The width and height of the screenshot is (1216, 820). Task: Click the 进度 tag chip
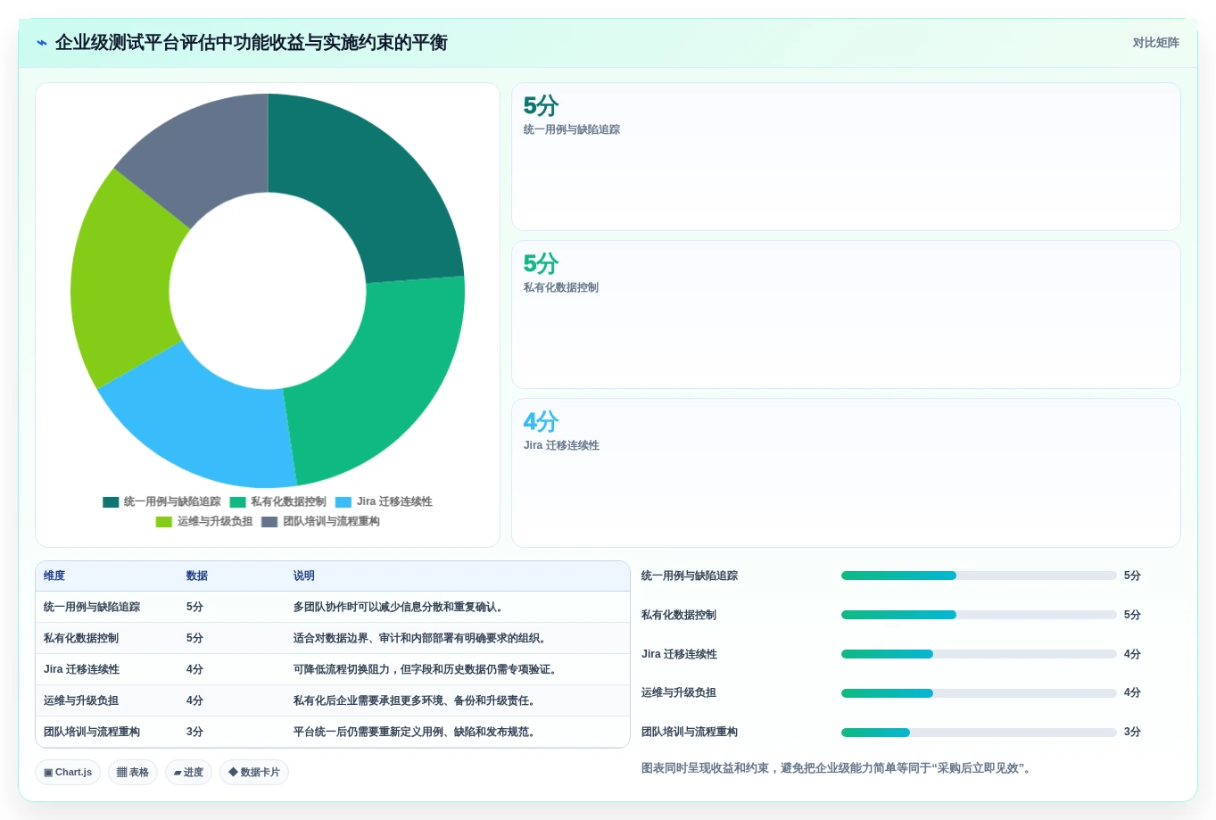pos(188,773)
